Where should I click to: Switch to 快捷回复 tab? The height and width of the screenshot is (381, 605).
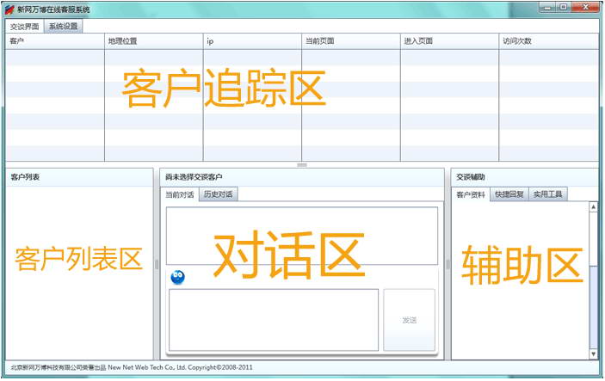click(509, 194)
